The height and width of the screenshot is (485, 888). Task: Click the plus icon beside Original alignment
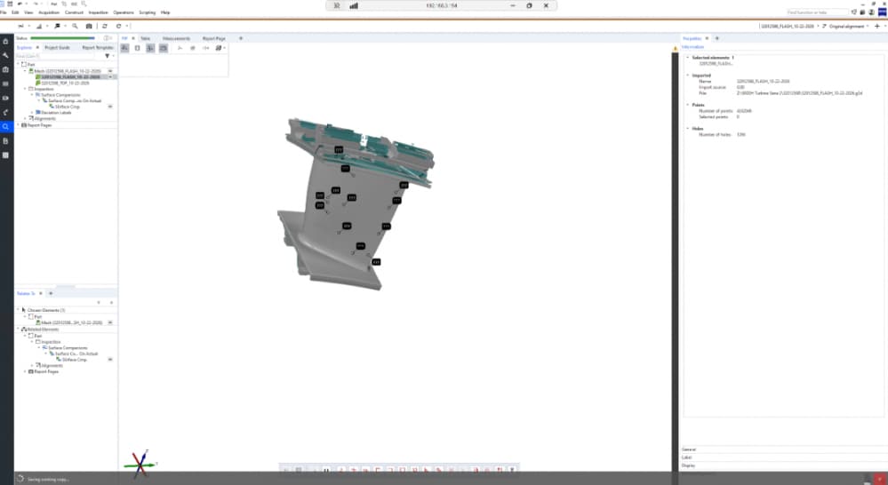point(877,26)
